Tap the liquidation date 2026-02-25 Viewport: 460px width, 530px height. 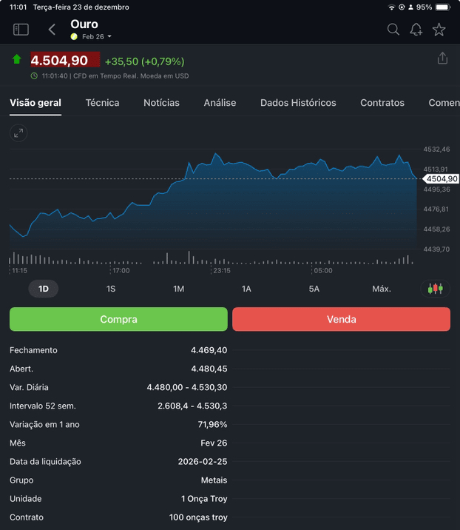203,462
